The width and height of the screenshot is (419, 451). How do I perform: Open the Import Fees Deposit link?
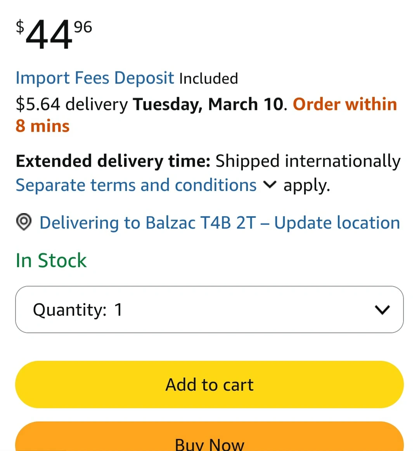click(x=95, y=78)
